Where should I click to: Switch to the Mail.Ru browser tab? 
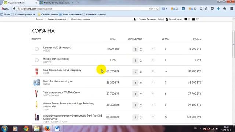(x=57, y=3)
